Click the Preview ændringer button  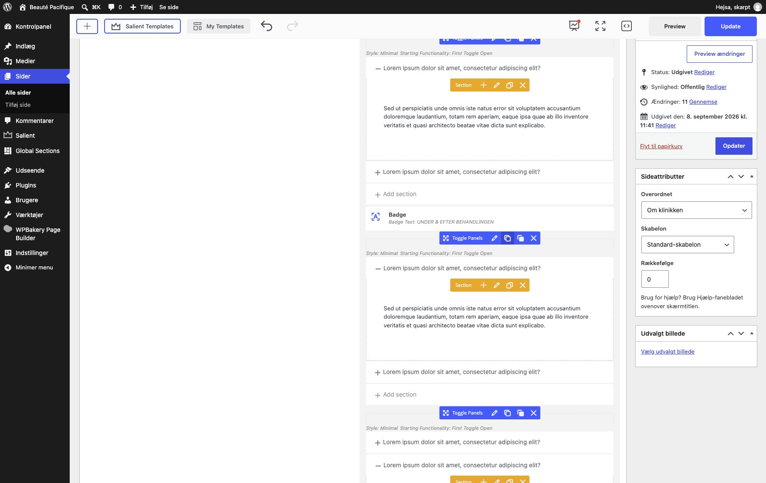(719, 54)
